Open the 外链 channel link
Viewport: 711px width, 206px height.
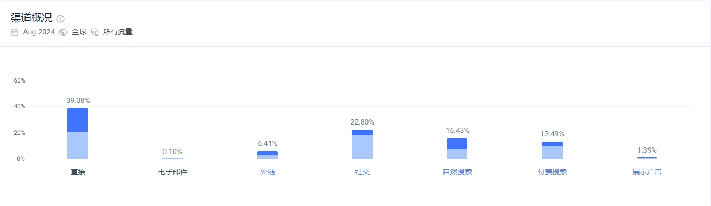(268, 172)
